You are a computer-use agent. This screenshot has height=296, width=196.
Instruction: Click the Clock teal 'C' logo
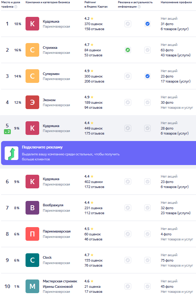32,260
